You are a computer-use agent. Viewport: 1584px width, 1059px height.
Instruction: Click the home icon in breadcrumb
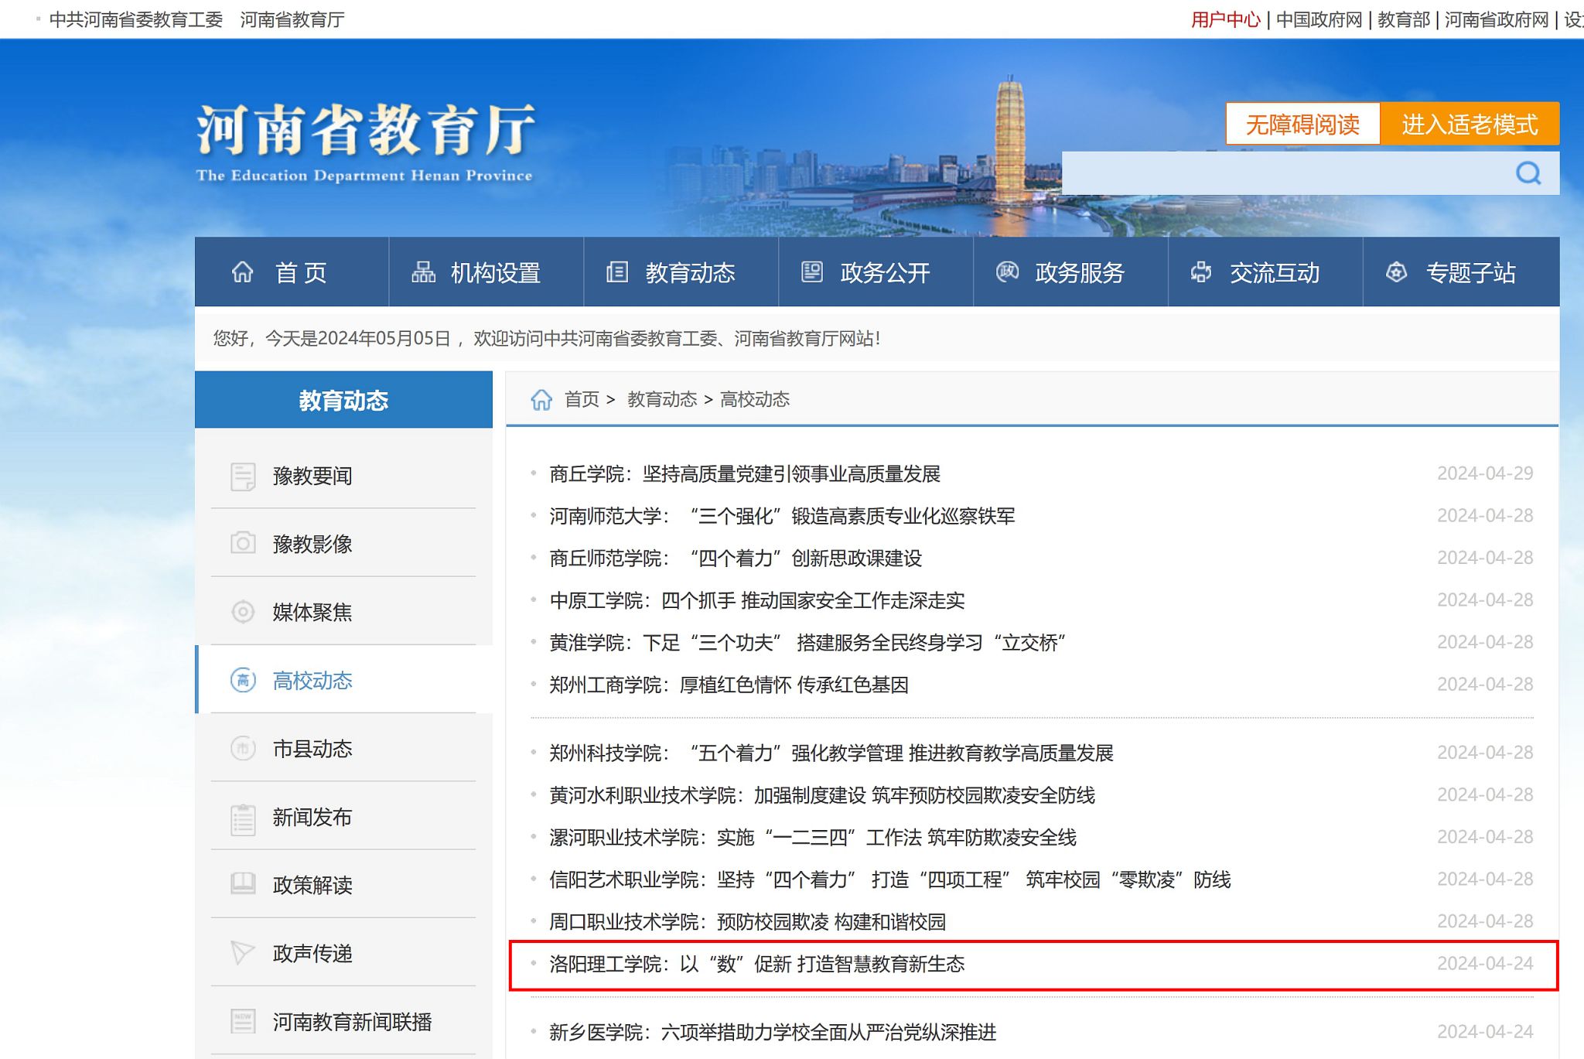coord(541,400)
